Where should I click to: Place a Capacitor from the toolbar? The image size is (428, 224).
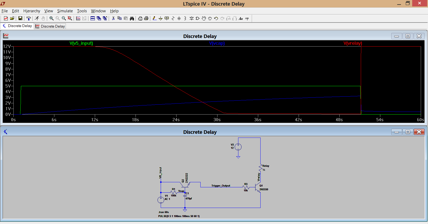[179, 18]
